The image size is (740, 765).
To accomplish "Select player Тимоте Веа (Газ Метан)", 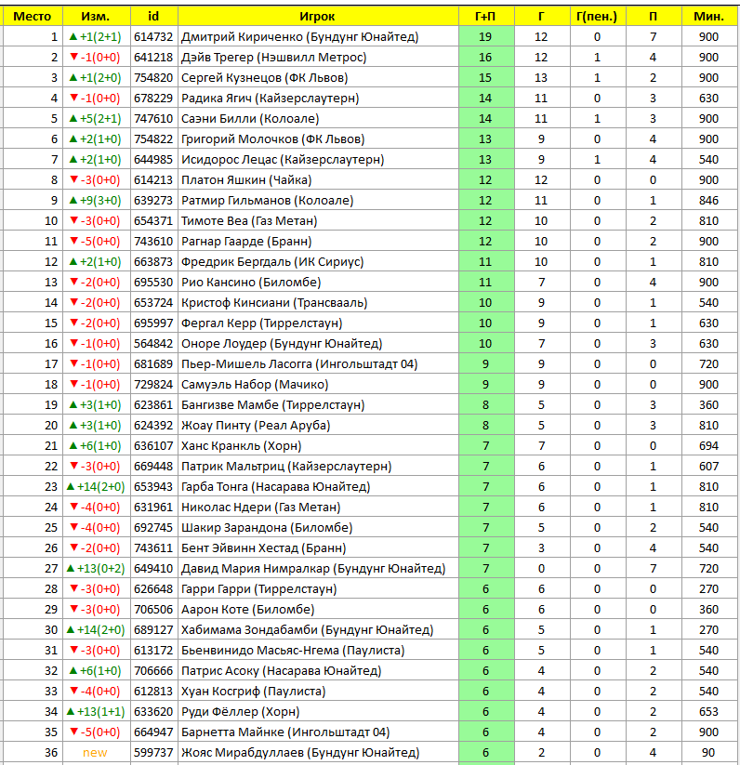I will (249, 221).
